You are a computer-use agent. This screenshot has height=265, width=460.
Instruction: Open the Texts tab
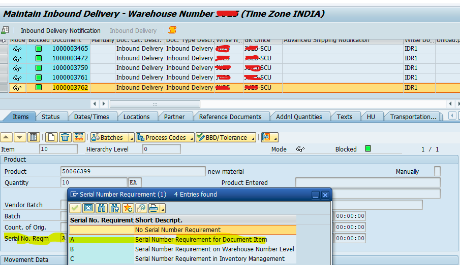point(345,117)
